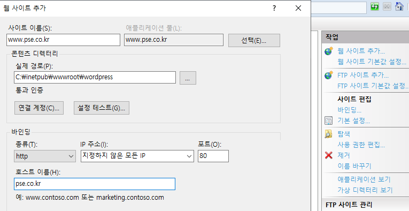The width and height of the screenshot is (409, 211).
Task: Open 바인딩... link in actions pane
Action: 349,110
